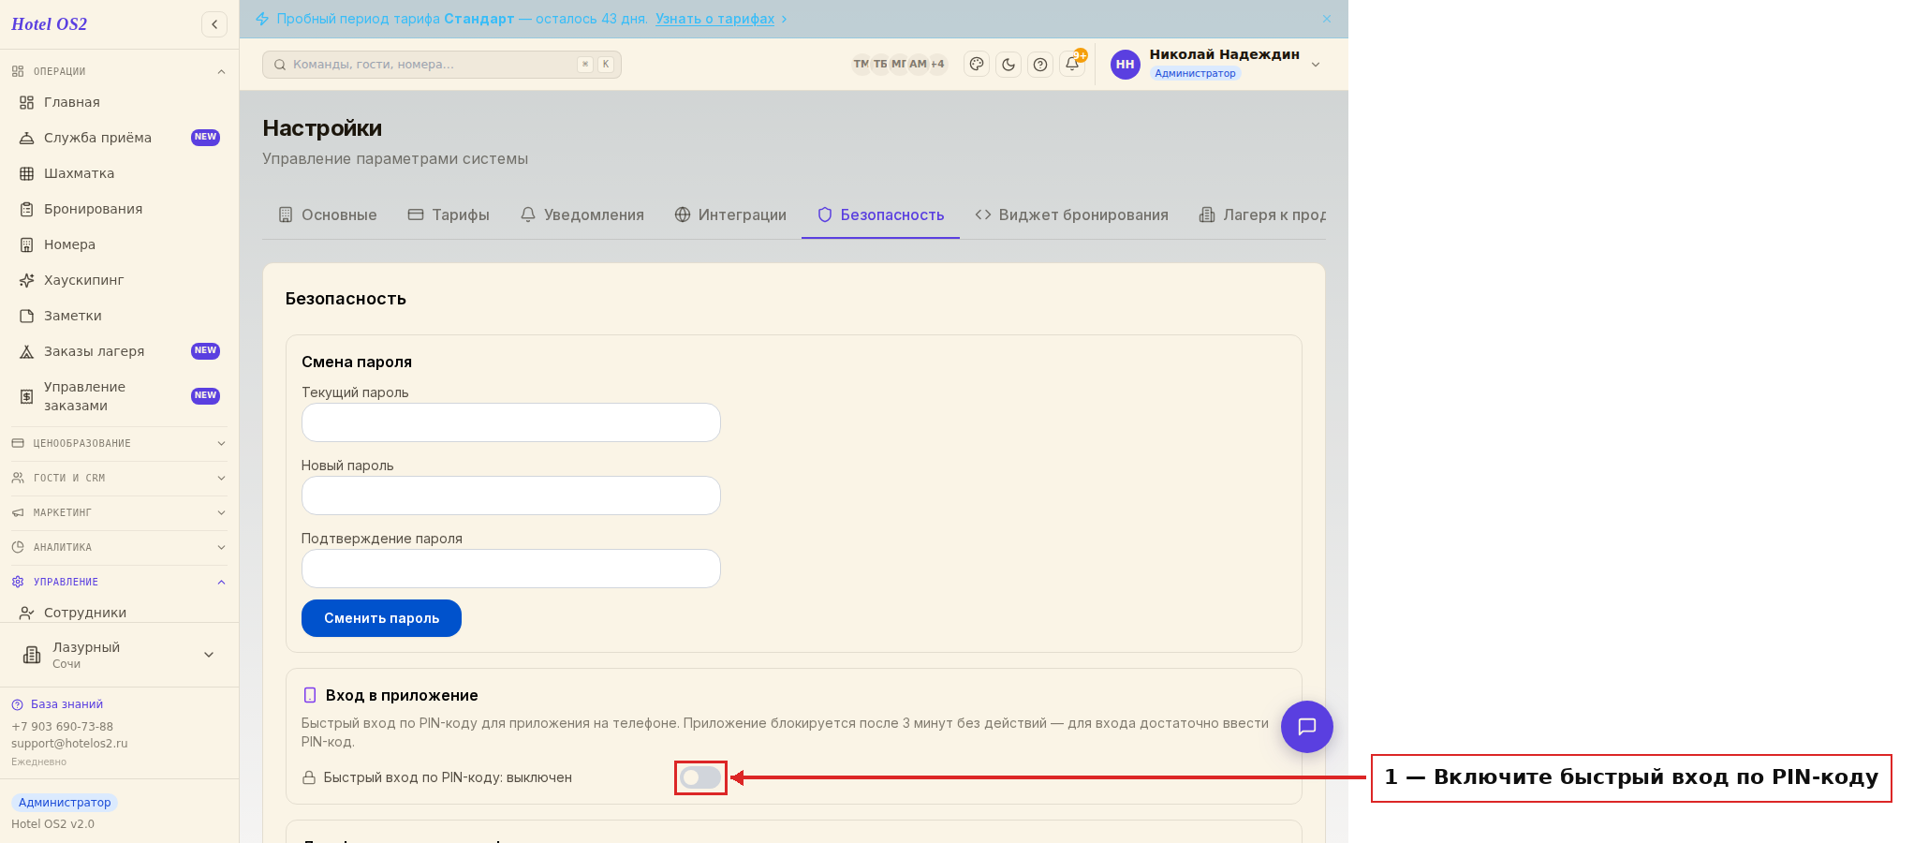Expand the Ценообразование section
Viewport: 1914px width, 843px height.
click(119, 443)
